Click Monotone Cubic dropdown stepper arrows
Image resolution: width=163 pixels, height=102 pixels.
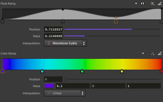pos(84,43)
